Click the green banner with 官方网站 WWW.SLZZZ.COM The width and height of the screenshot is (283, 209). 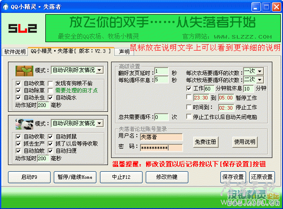point(163,28)
